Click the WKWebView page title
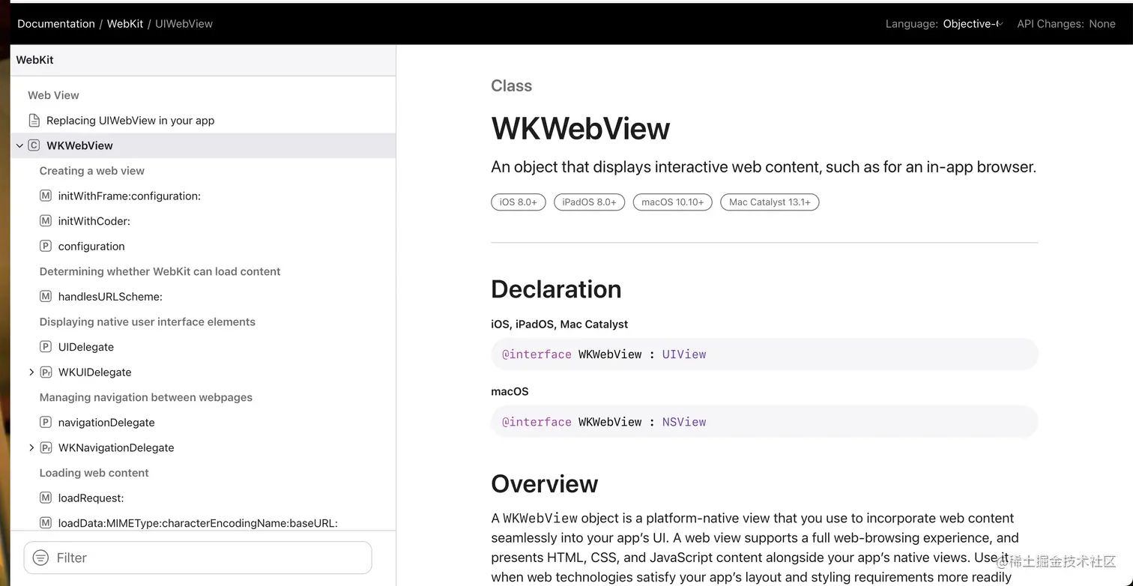This screenshot has height=586, width=1133. 580,129
